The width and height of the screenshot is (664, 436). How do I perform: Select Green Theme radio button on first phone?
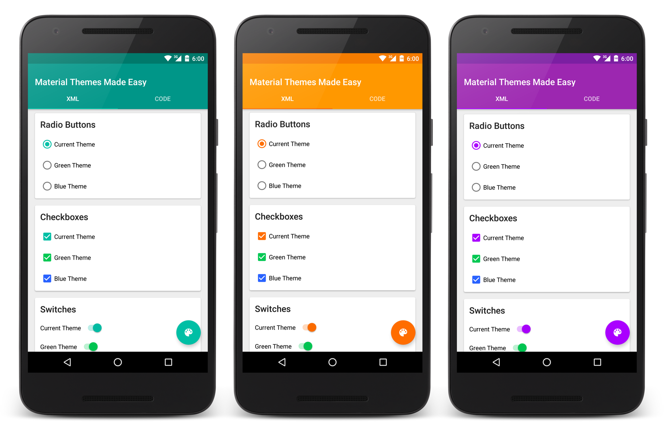pos(47,165)
